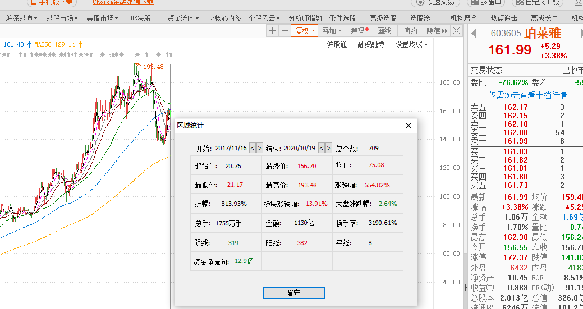The image size is (583, 309).
Task: Open the 复权 dropdown
Action: click(305, 31)
